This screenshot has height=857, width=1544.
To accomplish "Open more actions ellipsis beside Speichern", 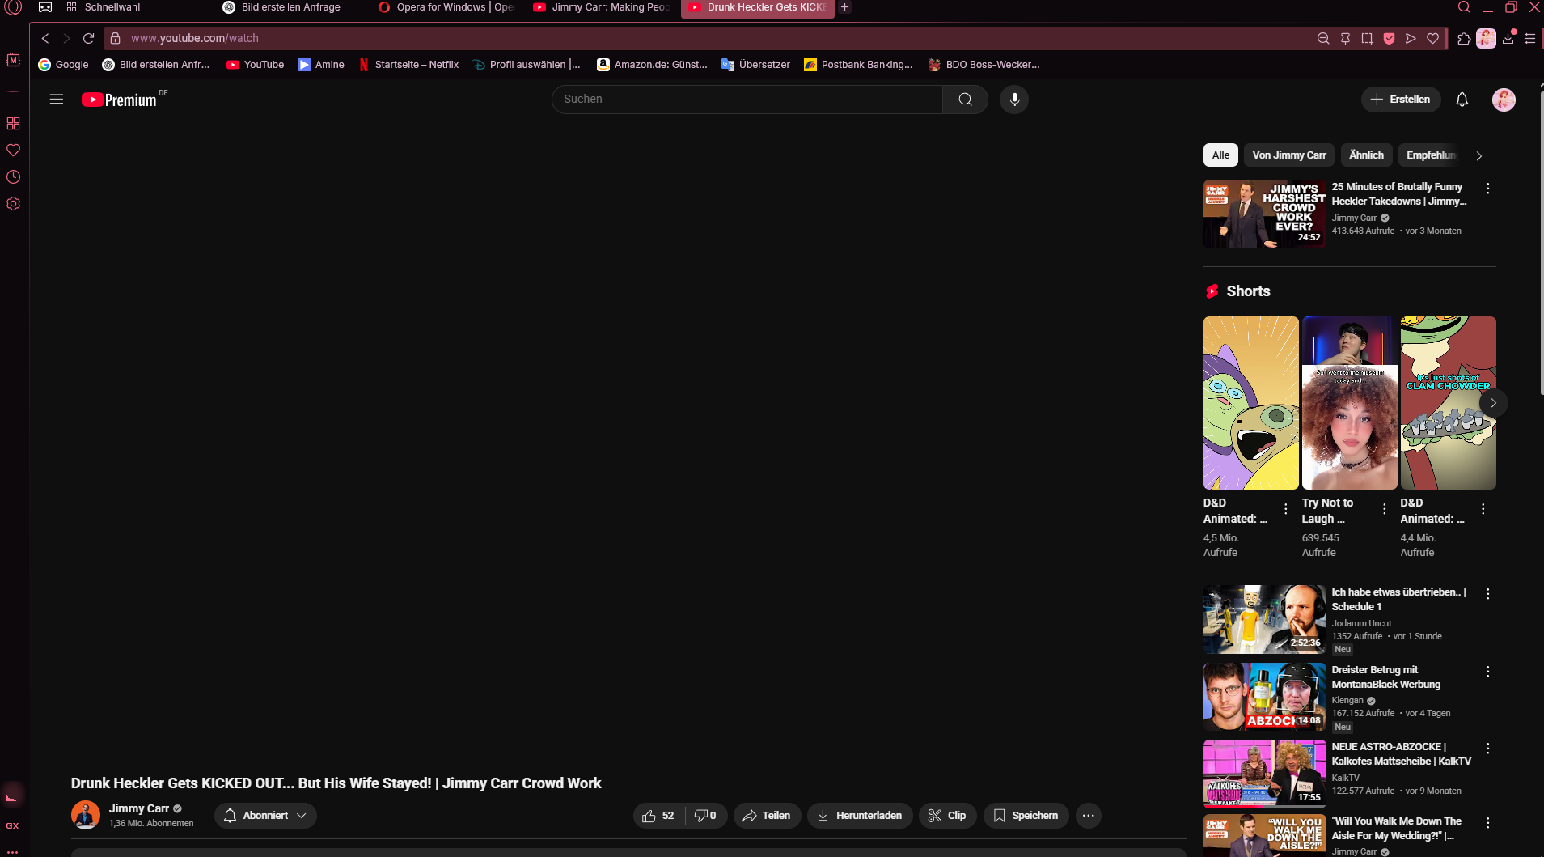I will point(1089,816).
